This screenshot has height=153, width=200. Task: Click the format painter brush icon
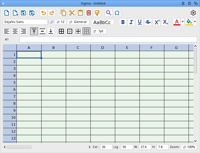97,13
